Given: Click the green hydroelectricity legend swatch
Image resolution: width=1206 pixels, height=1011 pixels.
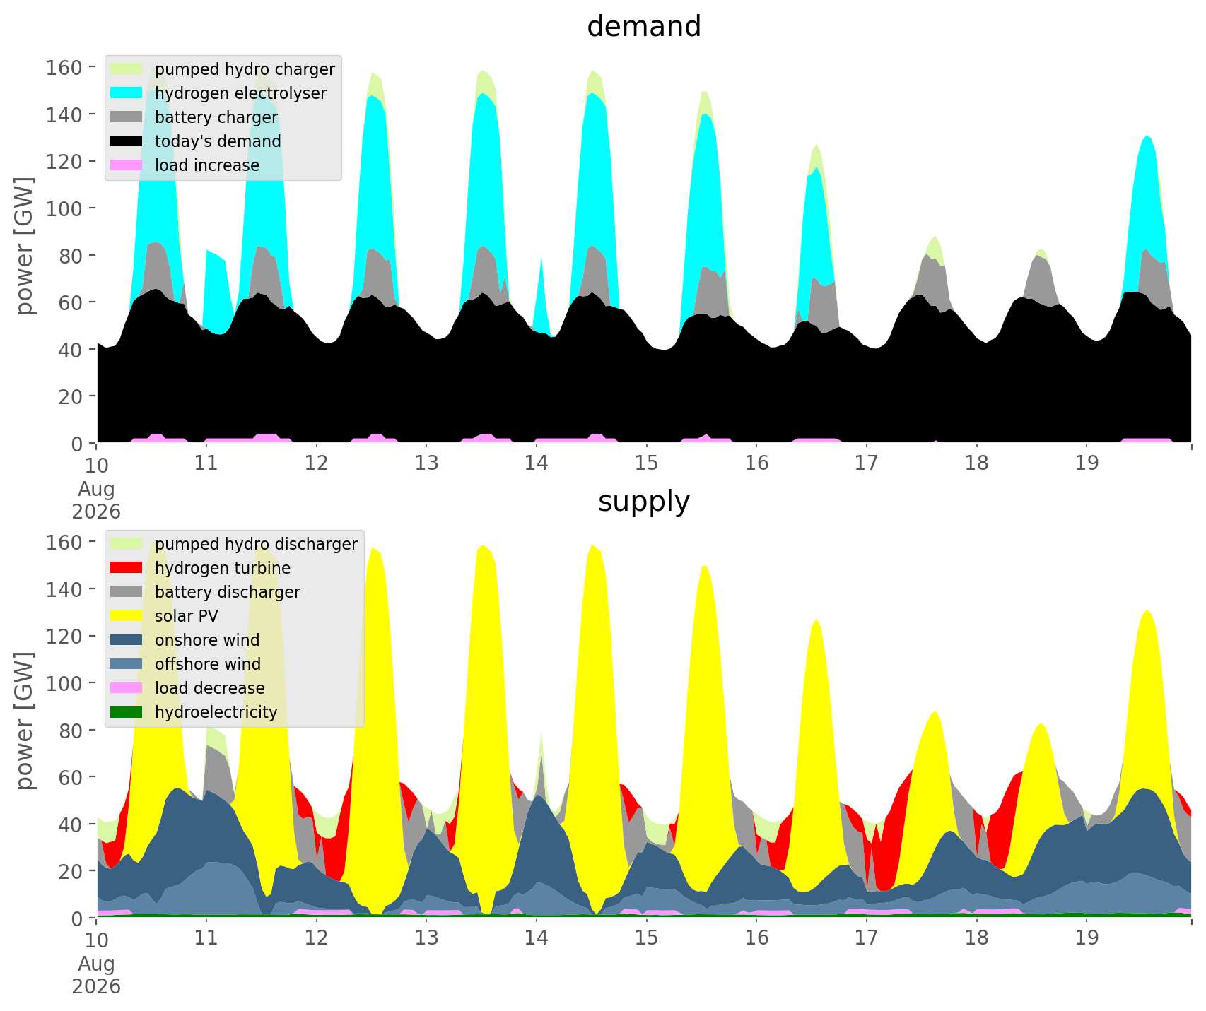Looking at the screenshot, I should pyautogui.click(x=127, y=712).
